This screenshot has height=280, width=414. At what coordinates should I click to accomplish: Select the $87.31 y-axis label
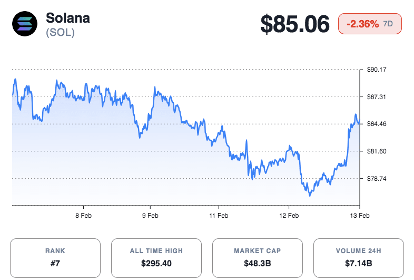click(377, 97)
